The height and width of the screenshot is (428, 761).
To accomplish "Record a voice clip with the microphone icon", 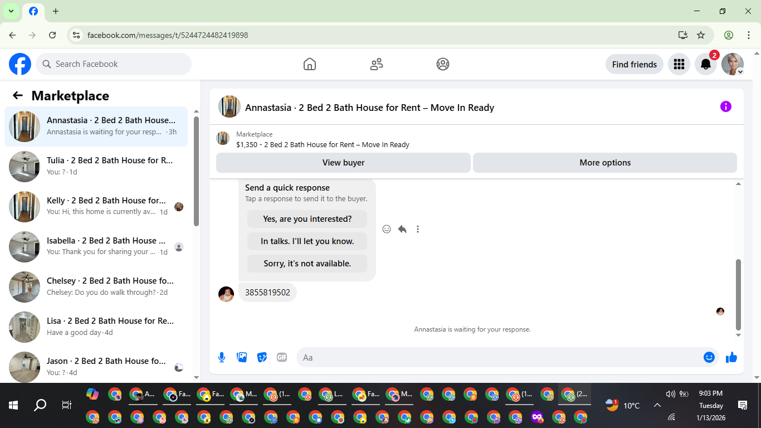I will click(222, 357).
